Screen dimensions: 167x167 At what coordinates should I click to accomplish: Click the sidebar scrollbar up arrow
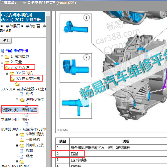pyautogui.click(x=48, y=14)
